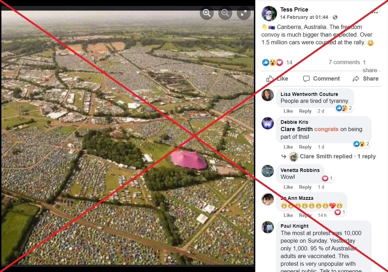Open Tess Price's profile
Screen dimensions: 388x272
(295, 9)
